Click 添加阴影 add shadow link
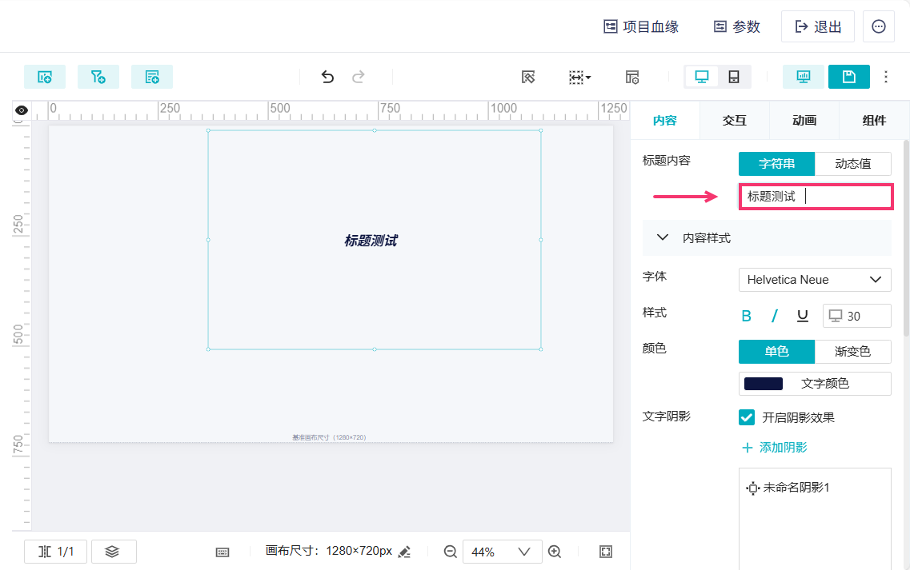The height and width of the screenshot is (570, 910). 775,448
